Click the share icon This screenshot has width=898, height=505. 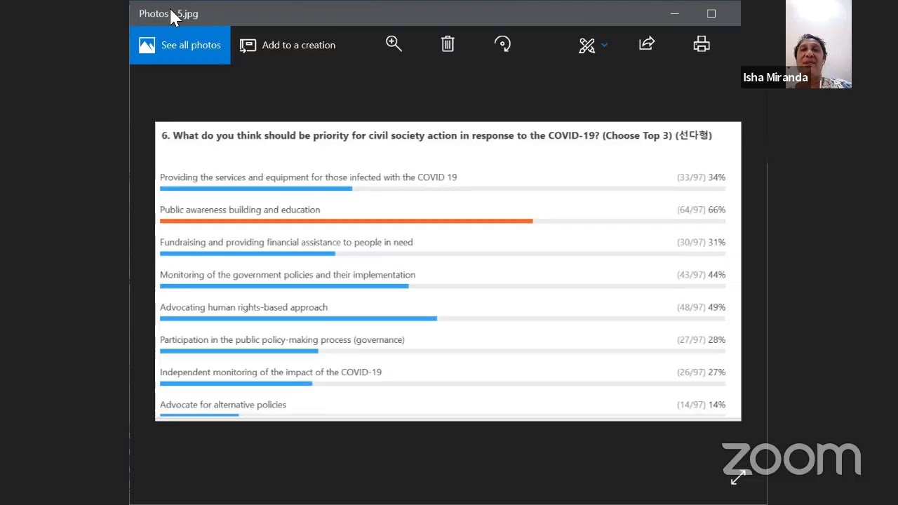[647, 44]
